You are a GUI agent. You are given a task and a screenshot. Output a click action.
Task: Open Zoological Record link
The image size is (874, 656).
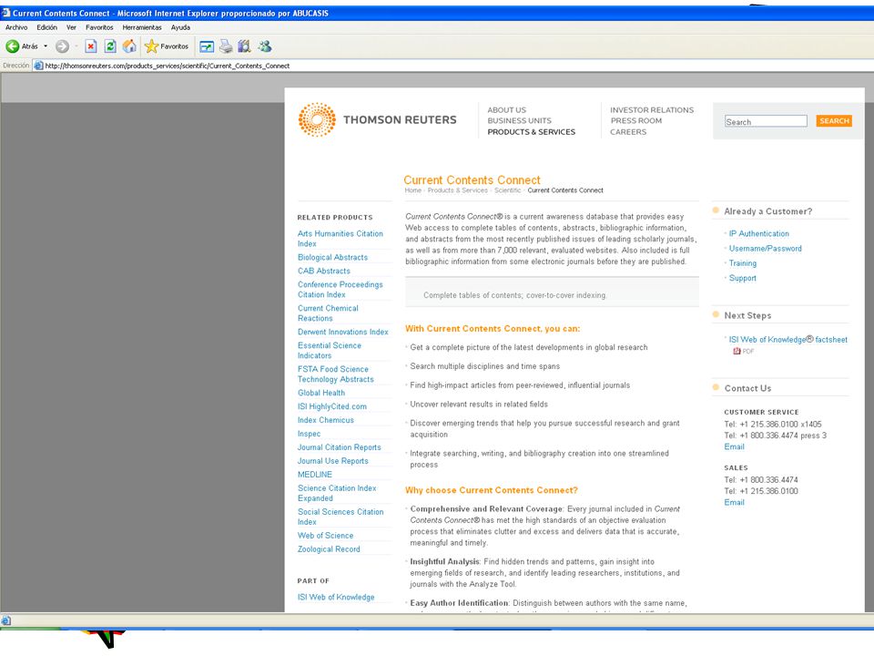point(329,549)
